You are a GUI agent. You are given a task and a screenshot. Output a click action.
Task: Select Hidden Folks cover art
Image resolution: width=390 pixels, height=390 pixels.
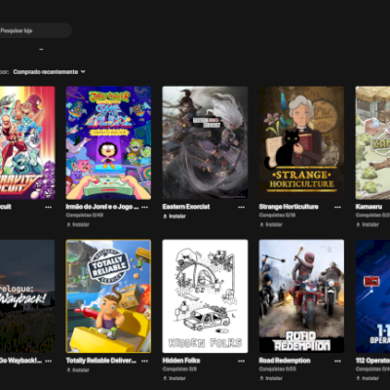205,296
